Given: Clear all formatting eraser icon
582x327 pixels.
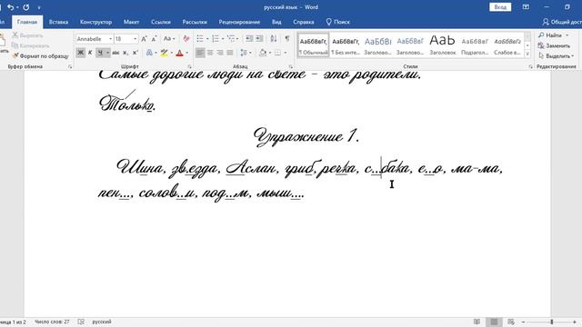Looking at the screenshot, I should [186, 38].
